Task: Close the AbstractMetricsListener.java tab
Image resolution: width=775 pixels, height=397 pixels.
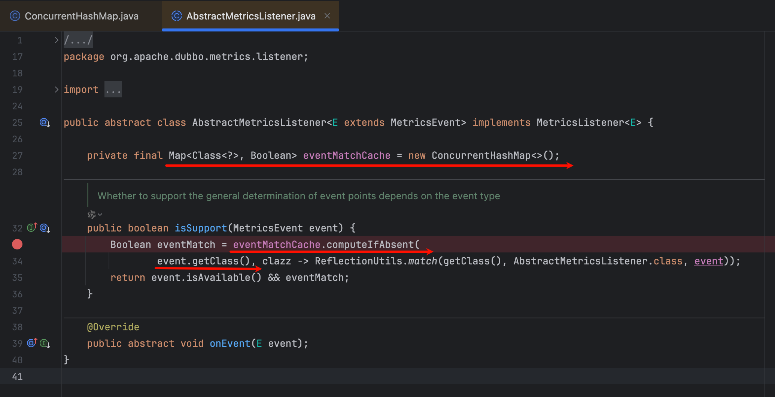Action: click(x=327, y=16)
